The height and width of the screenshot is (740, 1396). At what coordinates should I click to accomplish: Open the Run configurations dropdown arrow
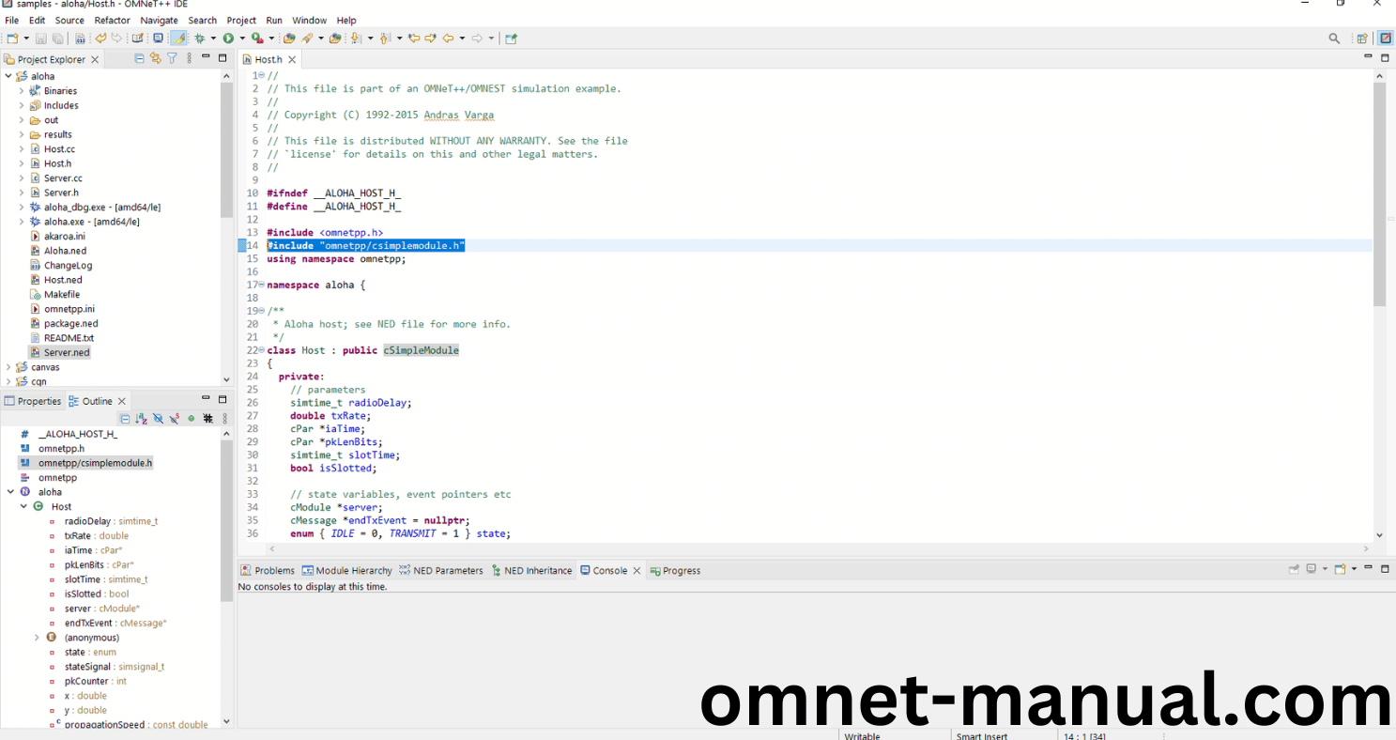[241, 38]
